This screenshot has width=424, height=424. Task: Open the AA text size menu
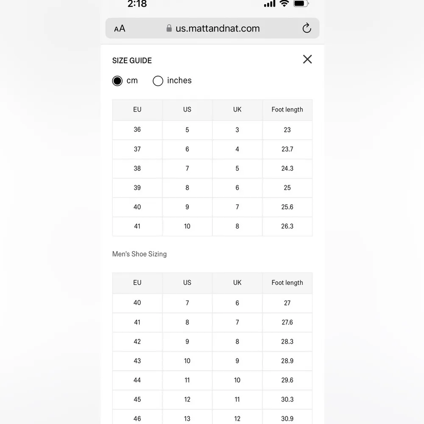(x=120, y=28)
